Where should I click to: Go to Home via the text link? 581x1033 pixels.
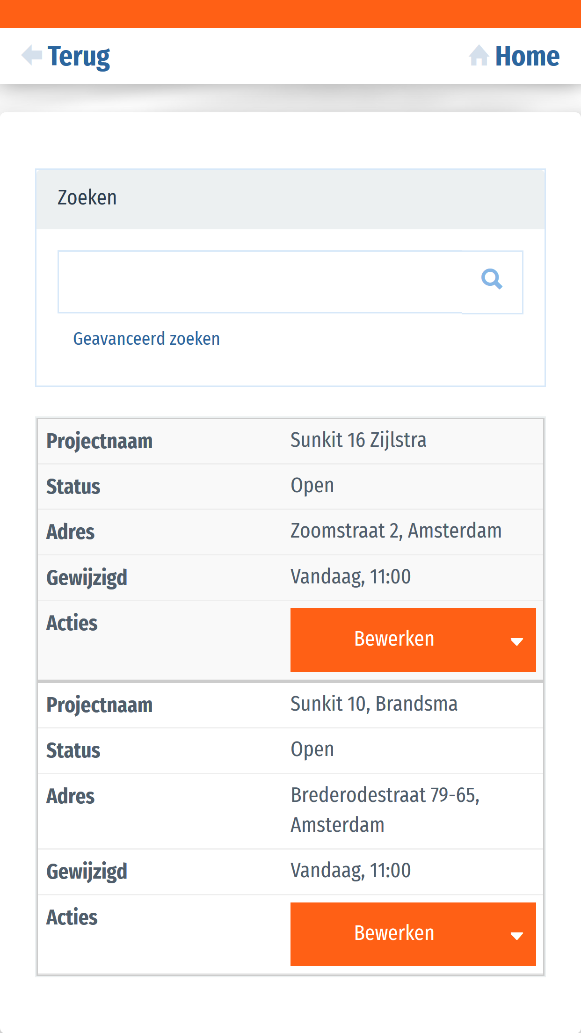point(527,57)
